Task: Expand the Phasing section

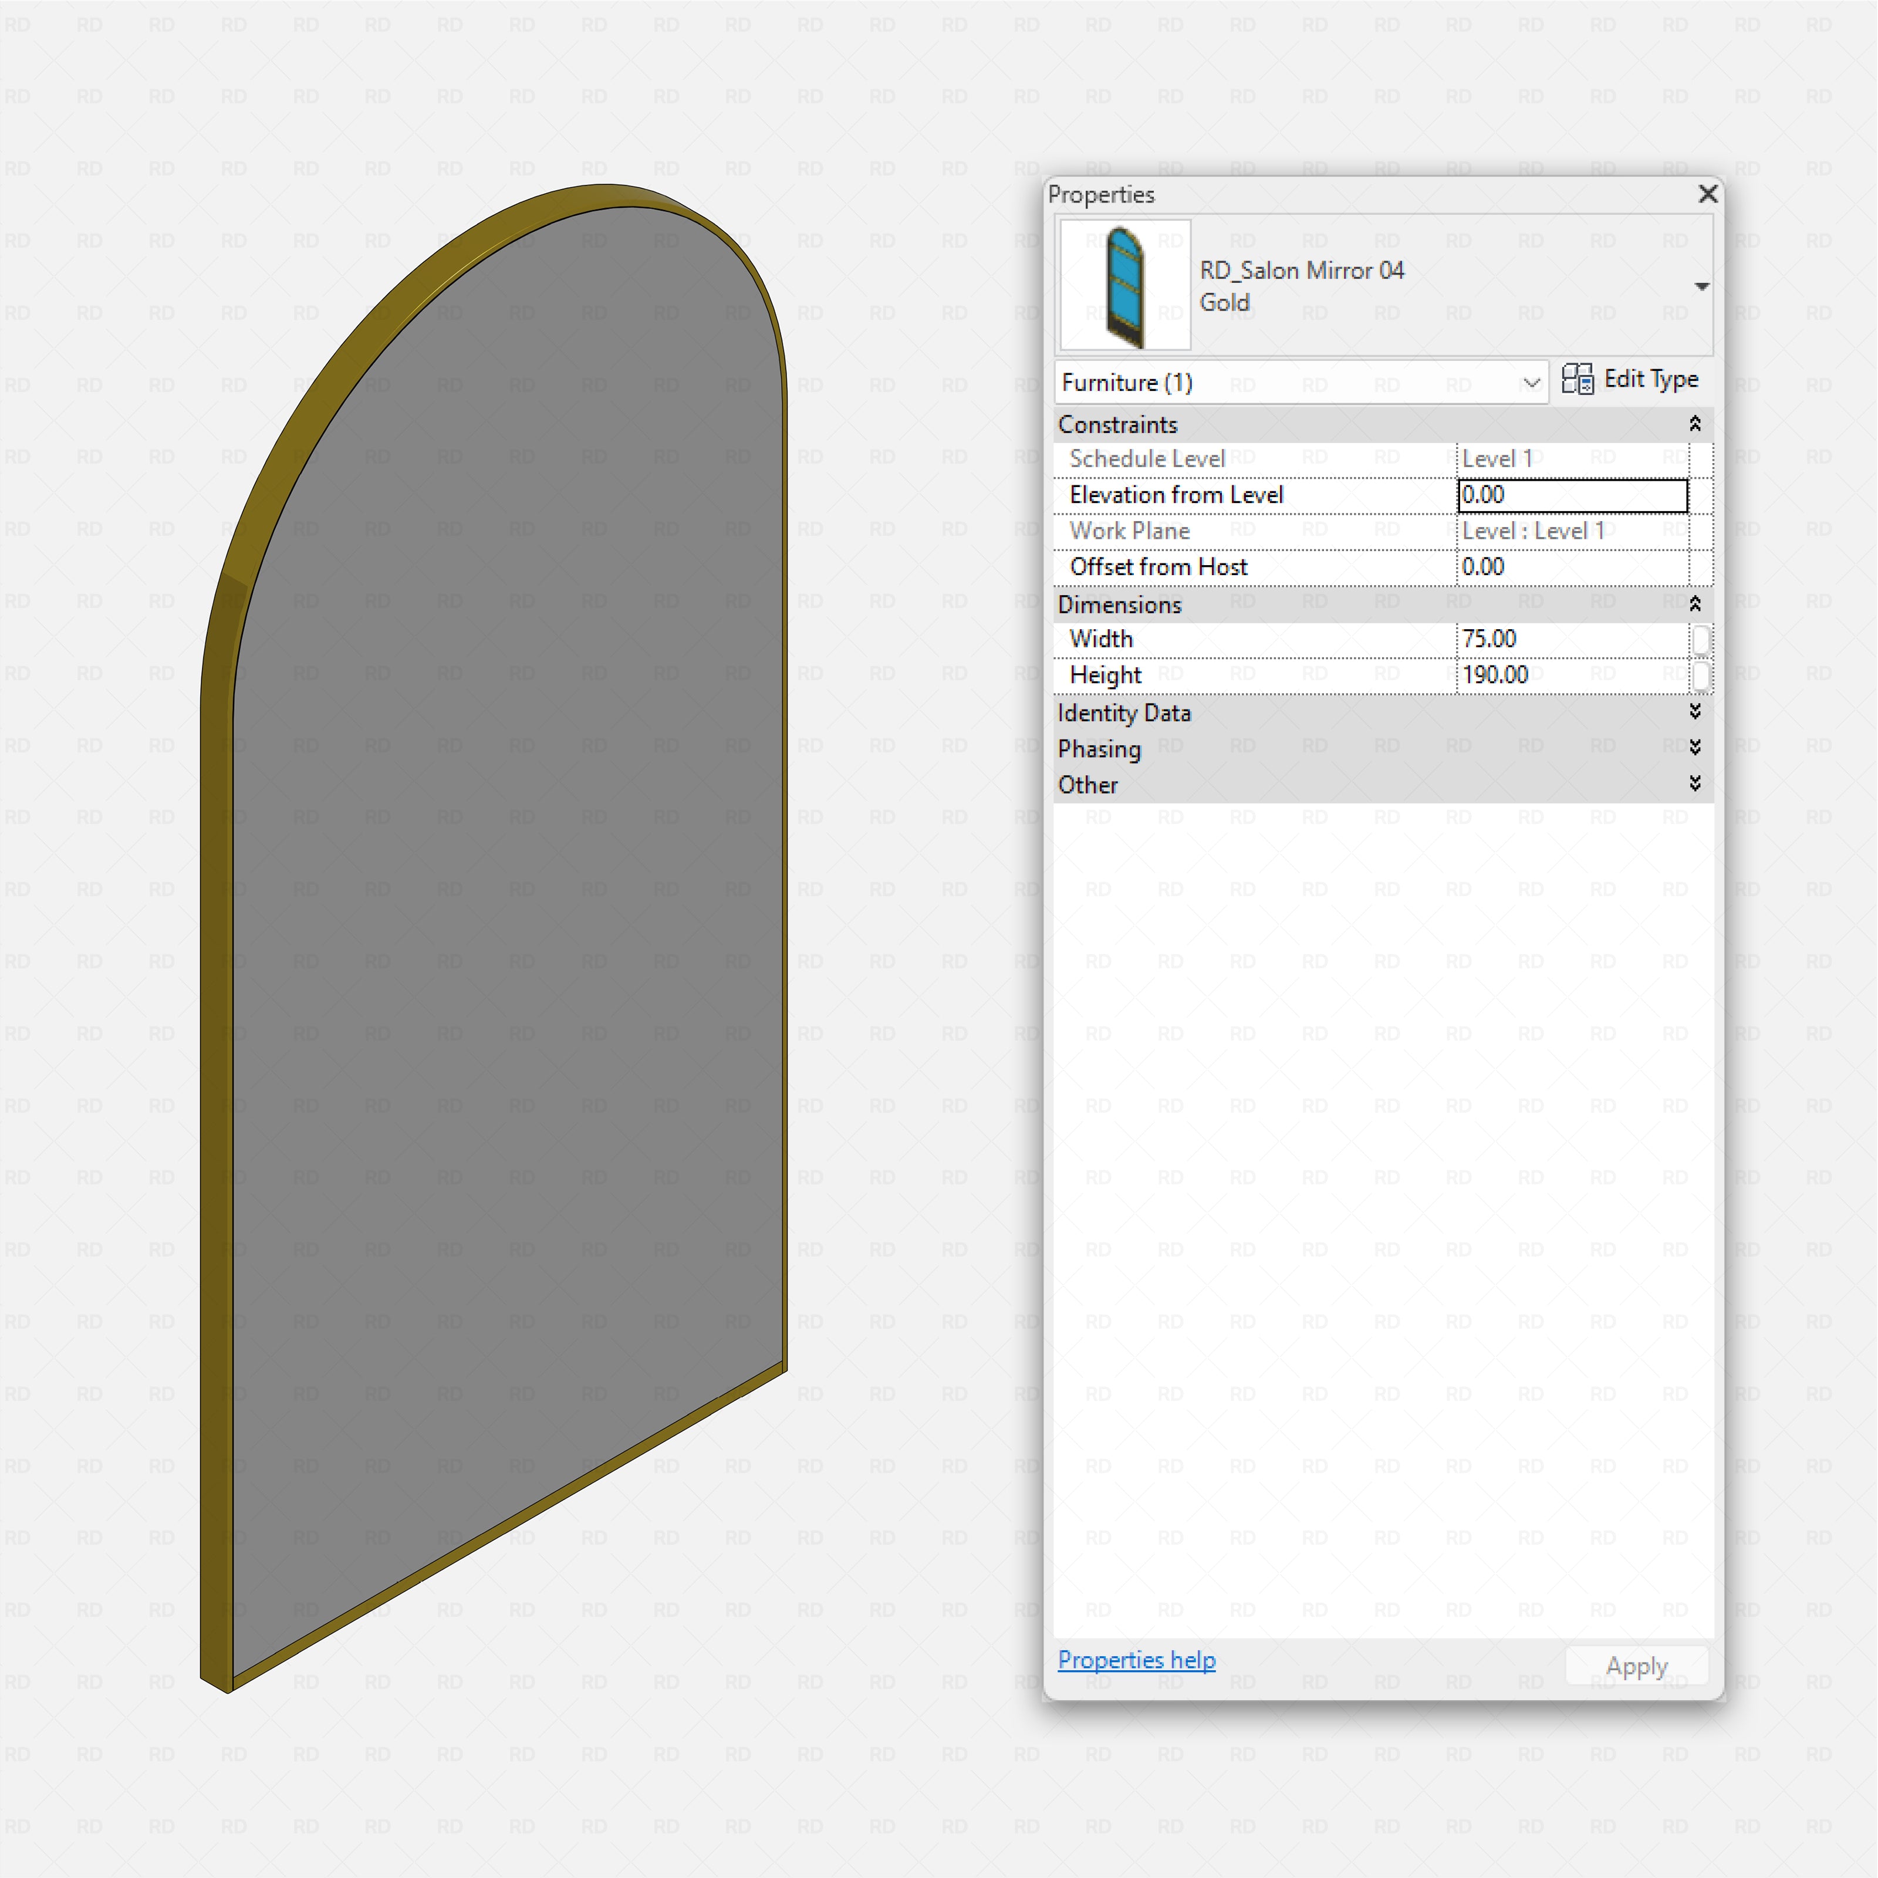Action: tap(1695, 748)
